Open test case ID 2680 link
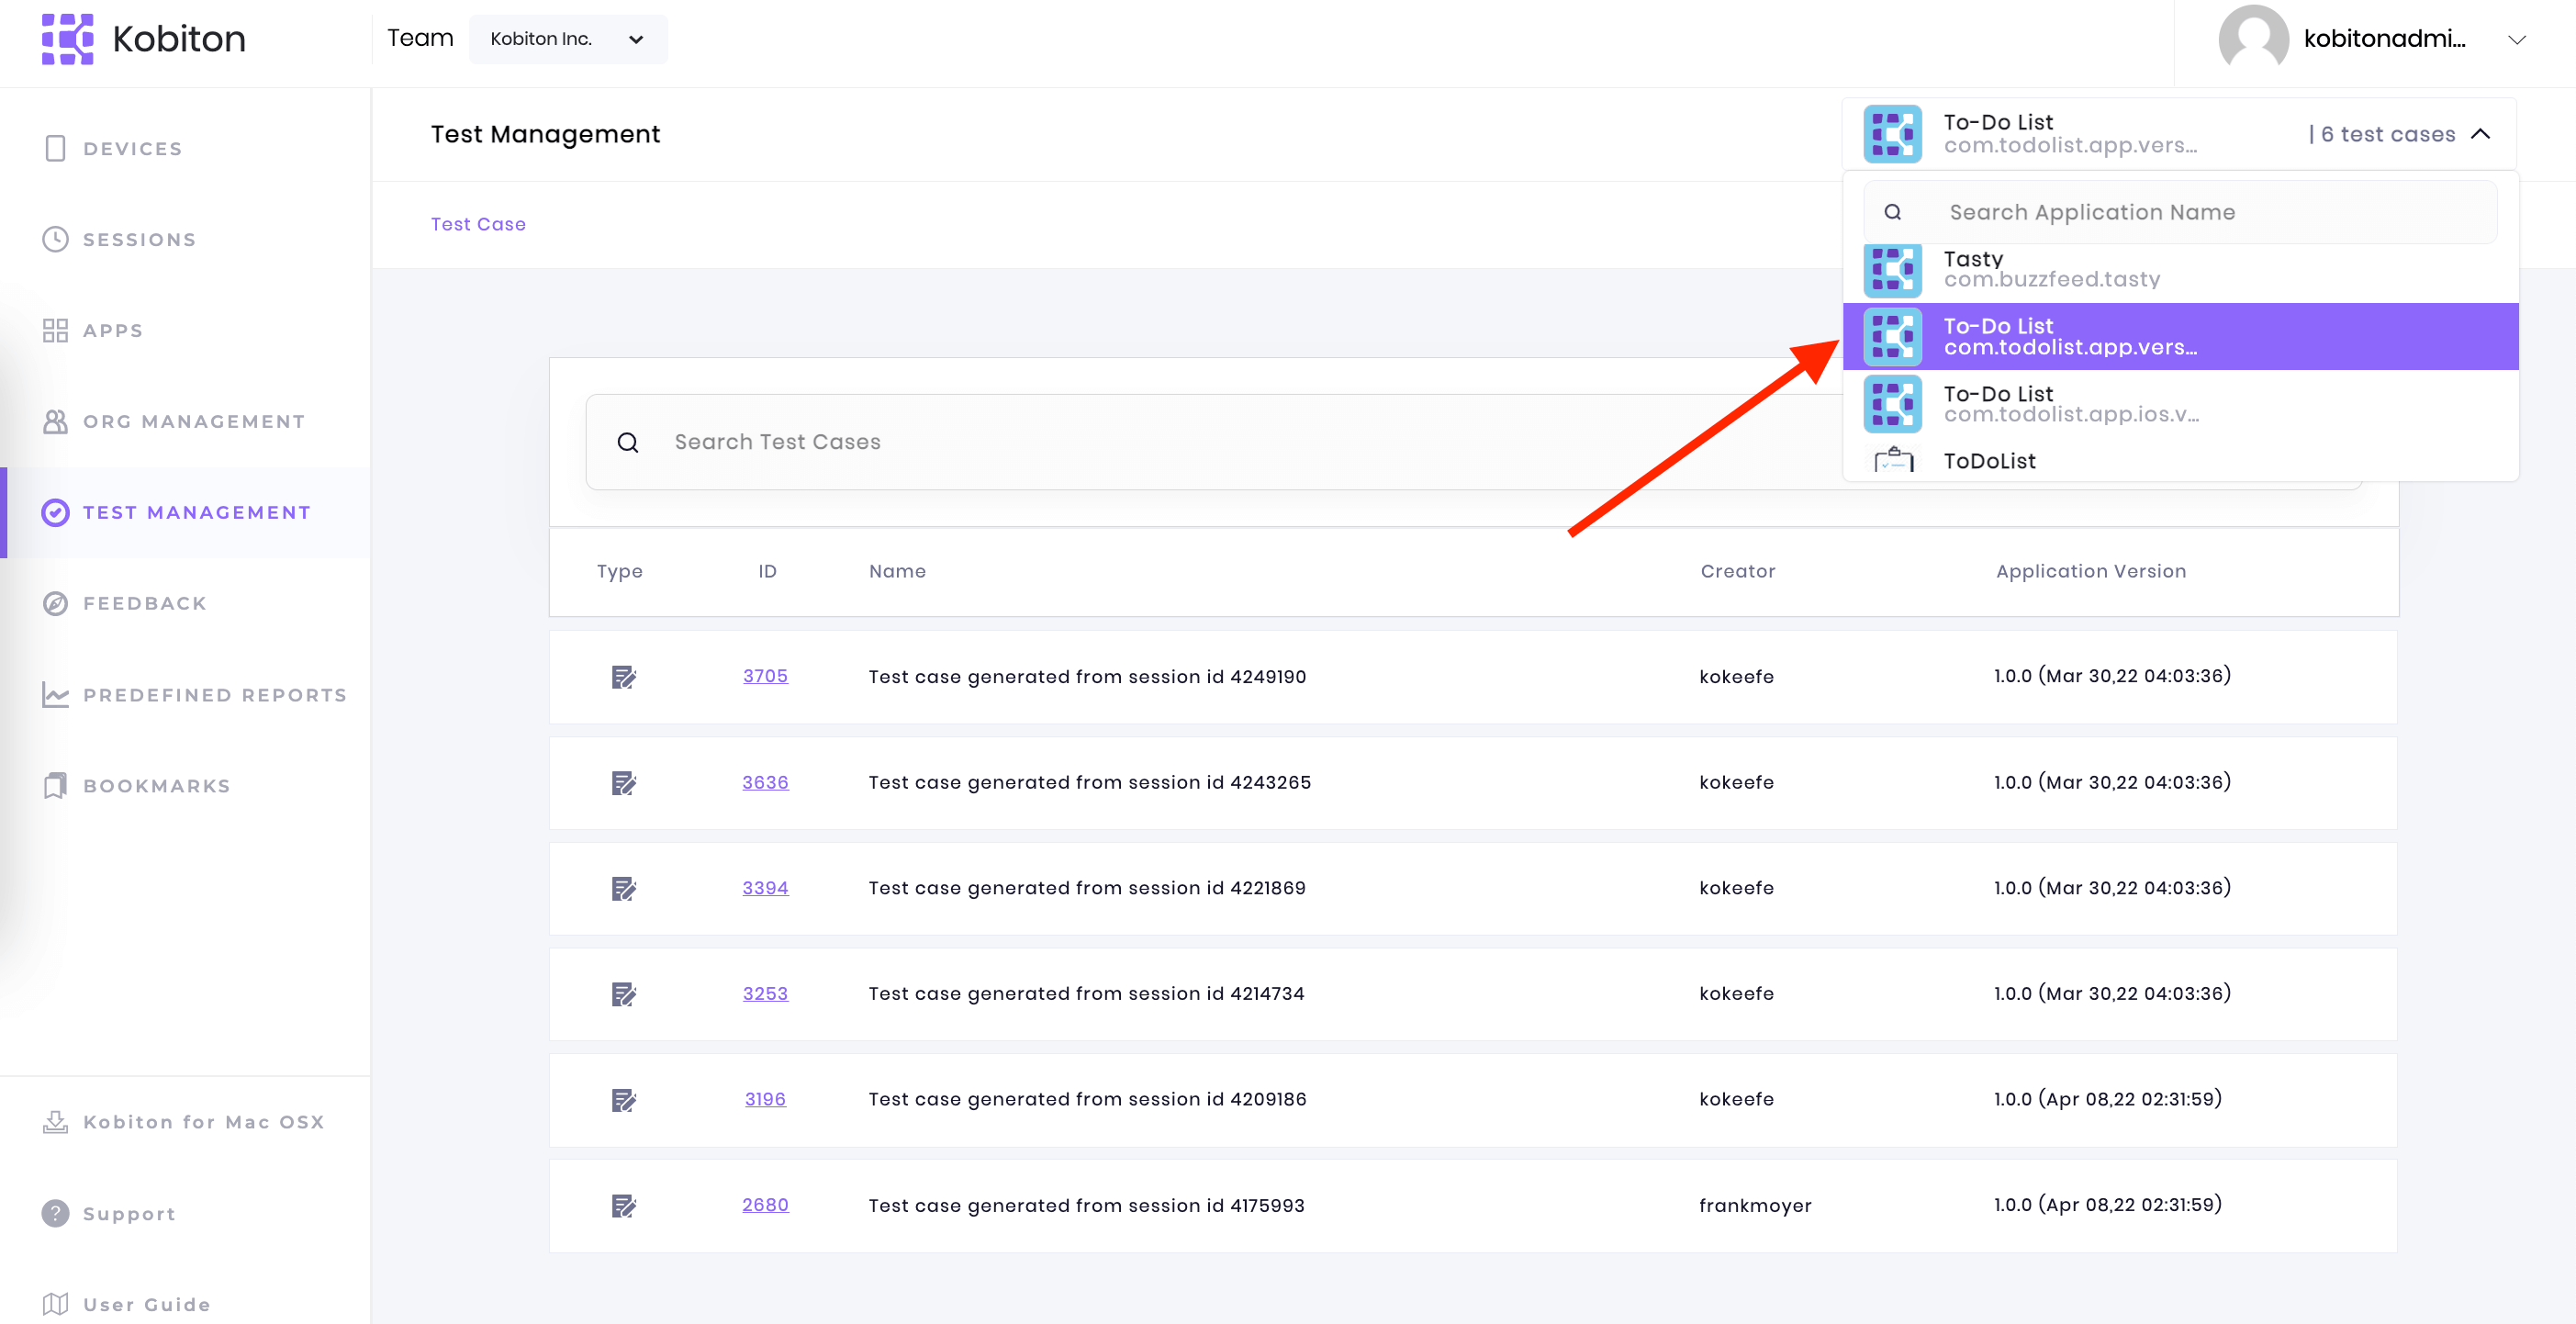Viewport: 2576px width, 1324px height. pyautogui.click(x=765, y=1205)
